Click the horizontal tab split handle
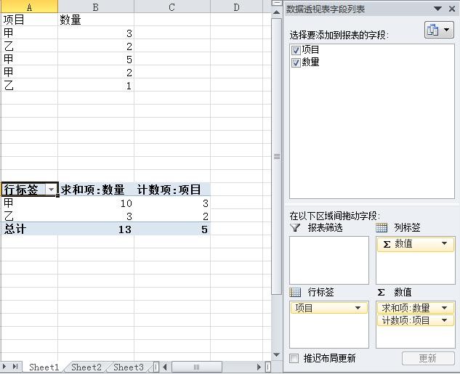This screenshot has width=460, height=374. click(x=156, y=367)
